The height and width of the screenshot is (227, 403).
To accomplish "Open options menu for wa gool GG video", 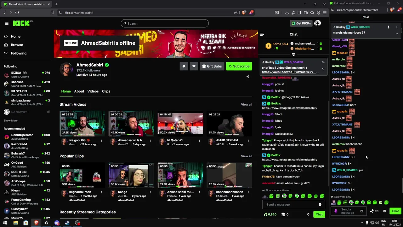I will (x=101, y=140).
